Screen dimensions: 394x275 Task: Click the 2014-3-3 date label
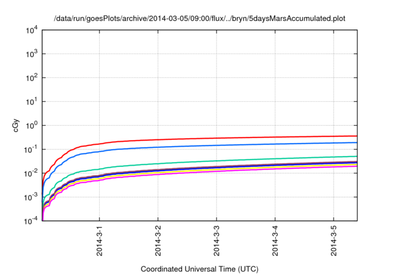click(217, 241)
